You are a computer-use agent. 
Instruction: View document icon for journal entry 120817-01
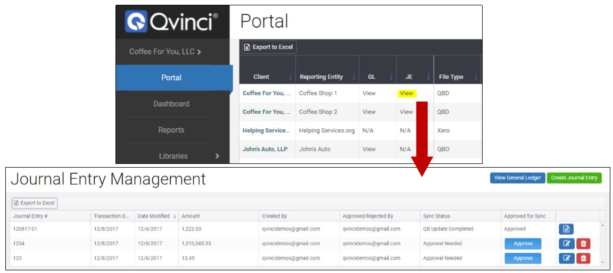coord(566,229)
